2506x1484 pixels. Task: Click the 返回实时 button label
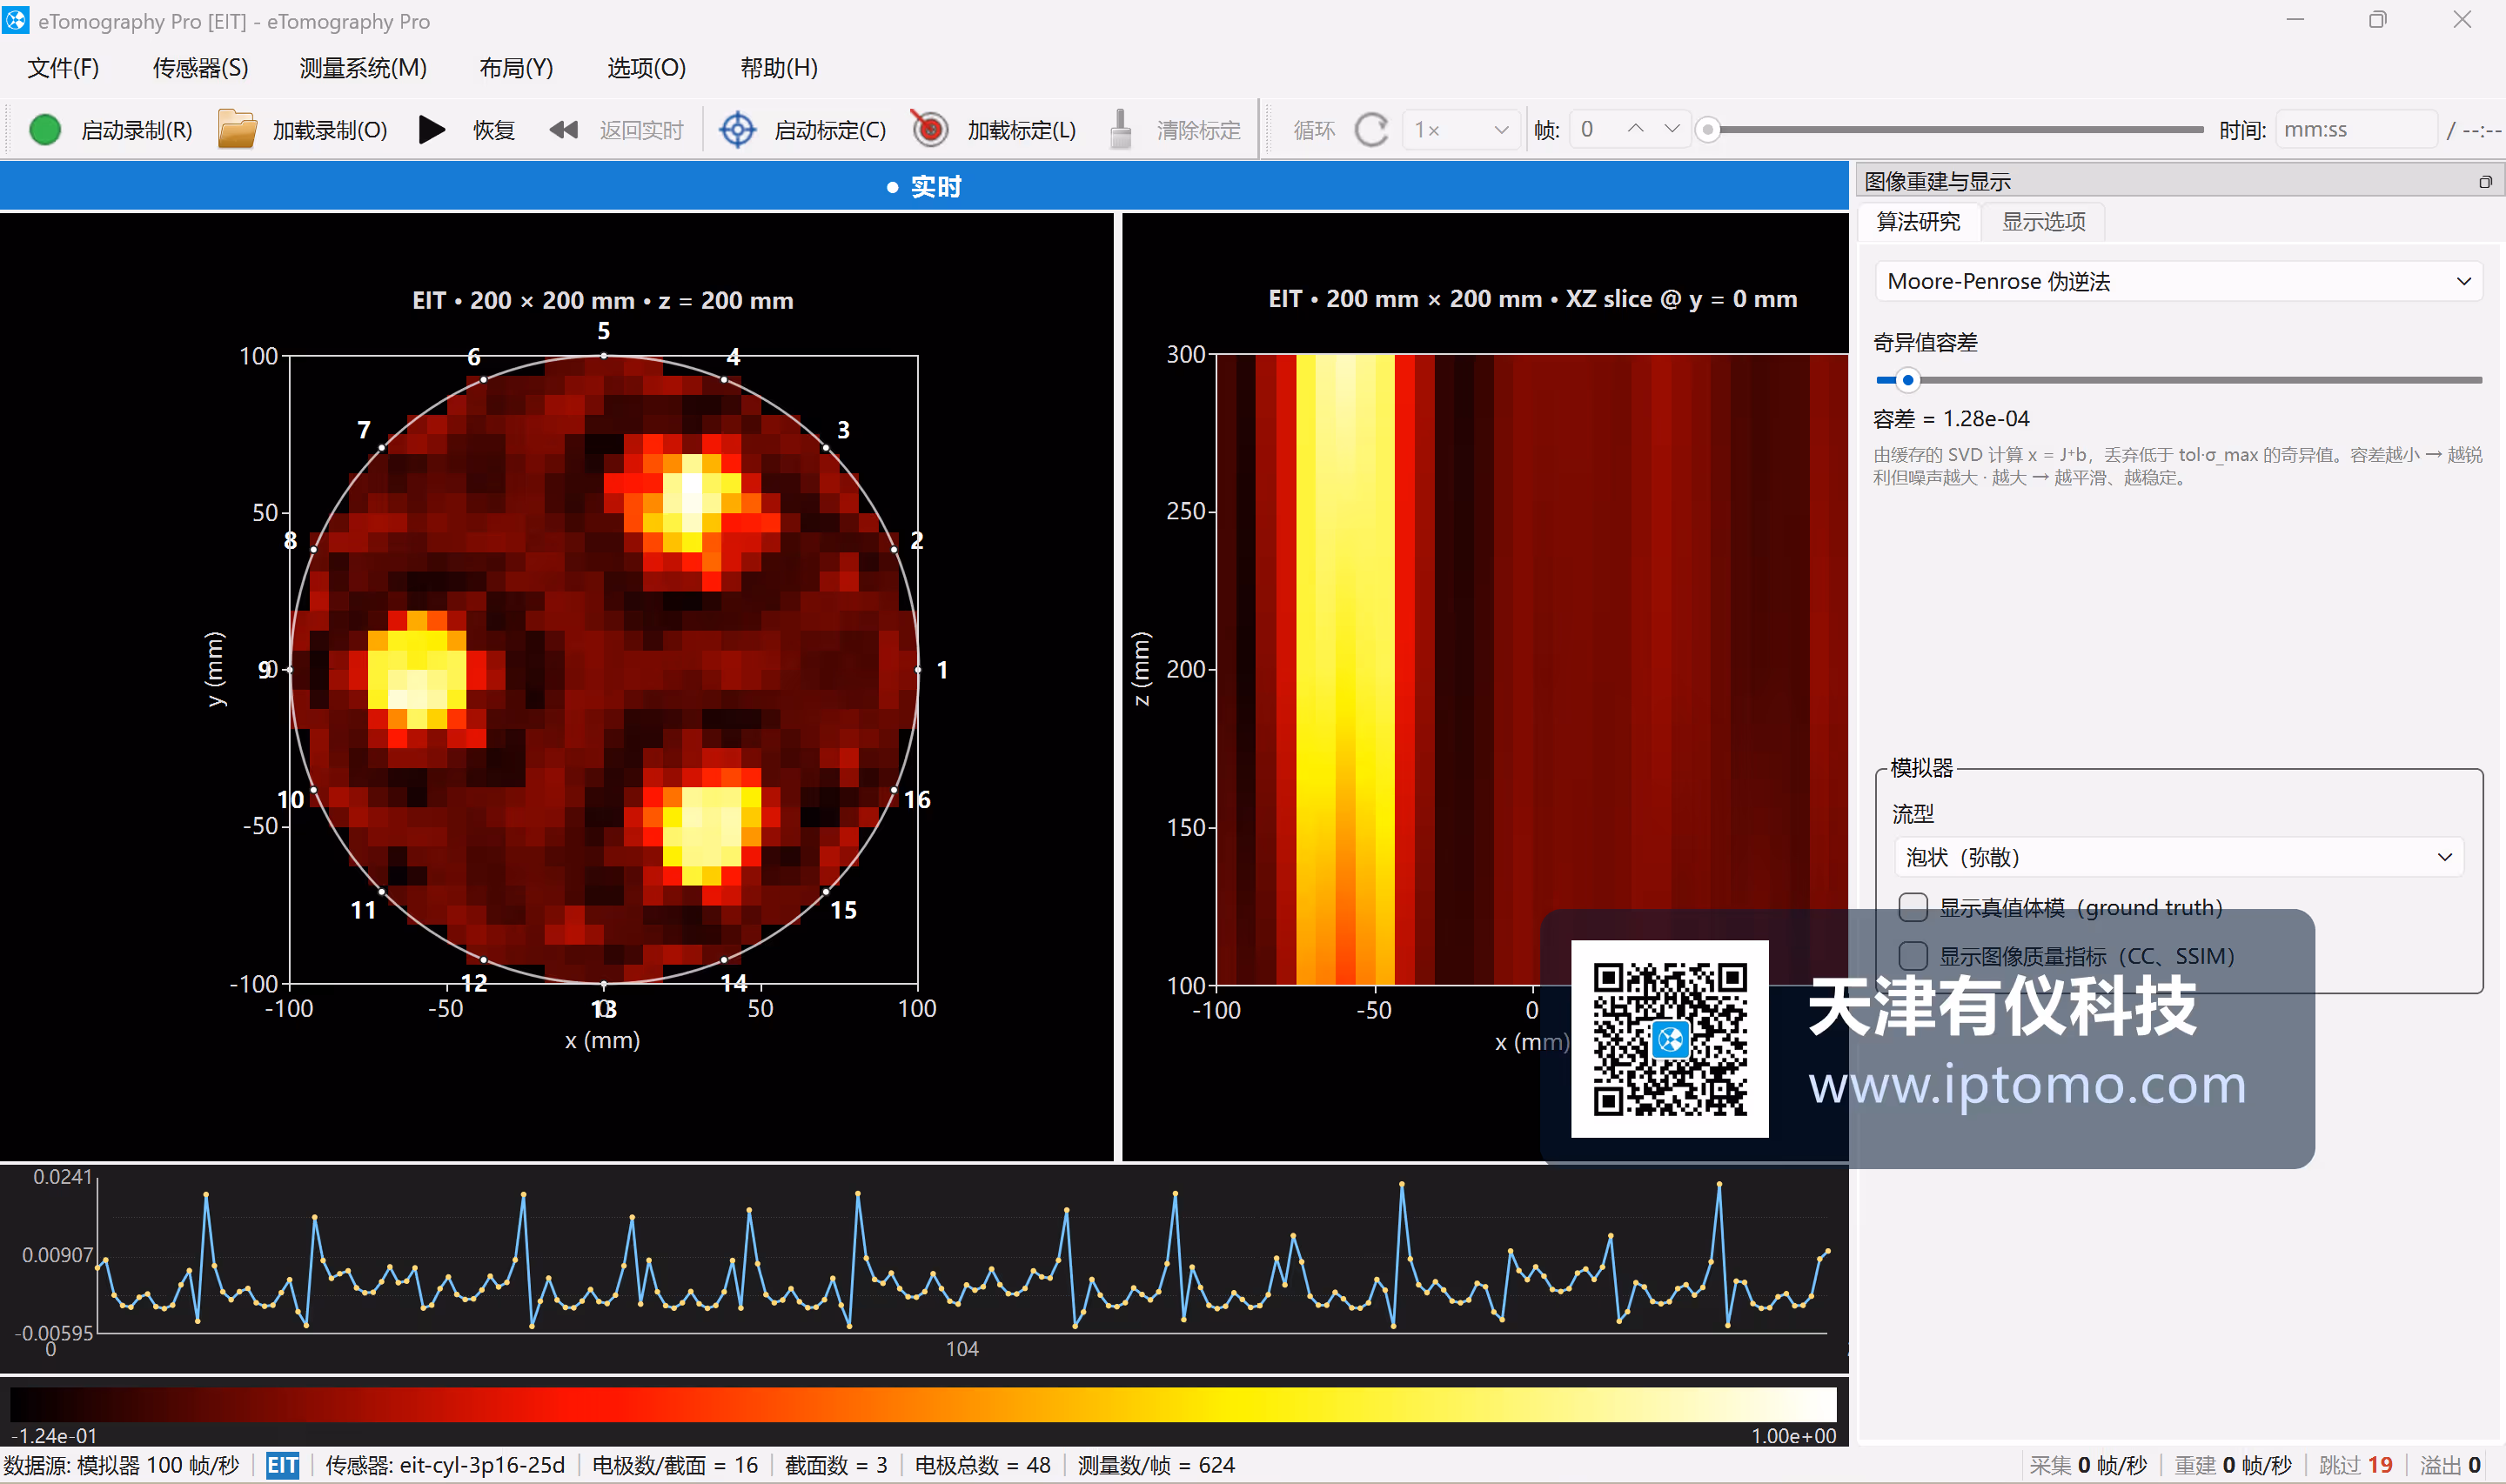tap(641, 131)
